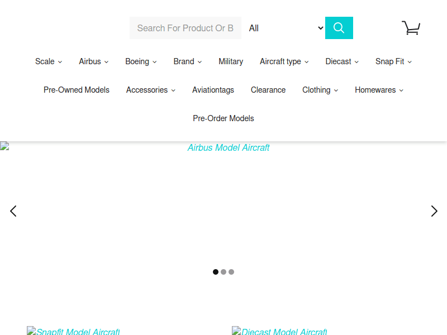Expand the Airbus menu
Viewport: 447px width, 335px height.
93,61
